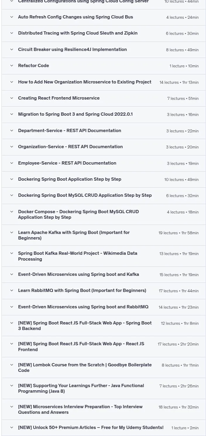The height and width of the screenshot is (436, 206).
Task: Open Spring Boot Kafka Wikimedia Data Processing section
Action: pos(104,256)
